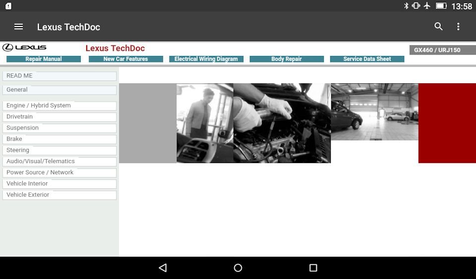The image size is (476, 279).
Task: Open the Electrical Wiring Diagram tab
Action: tap(206, 59)
